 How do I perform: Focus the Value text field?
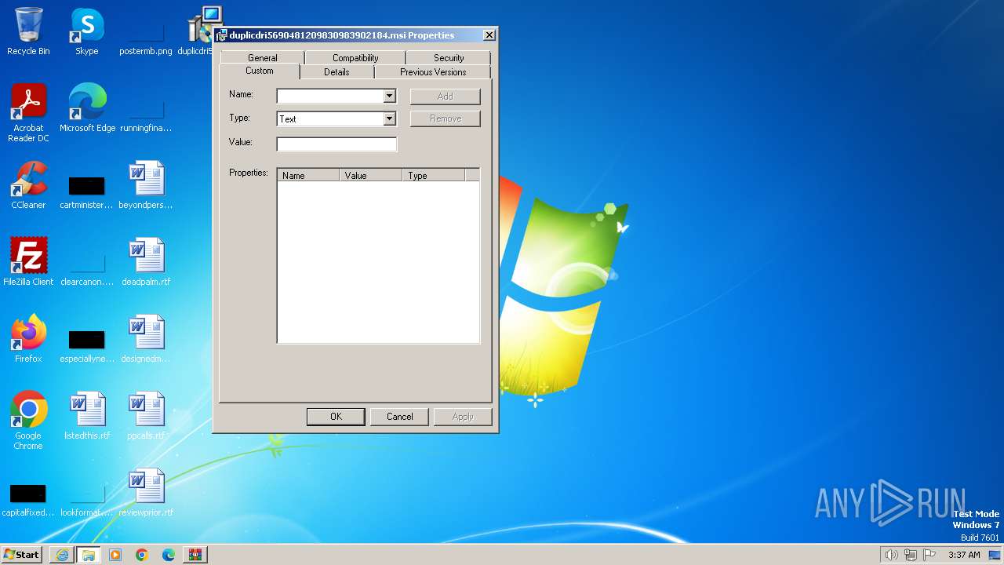(336, 144)
